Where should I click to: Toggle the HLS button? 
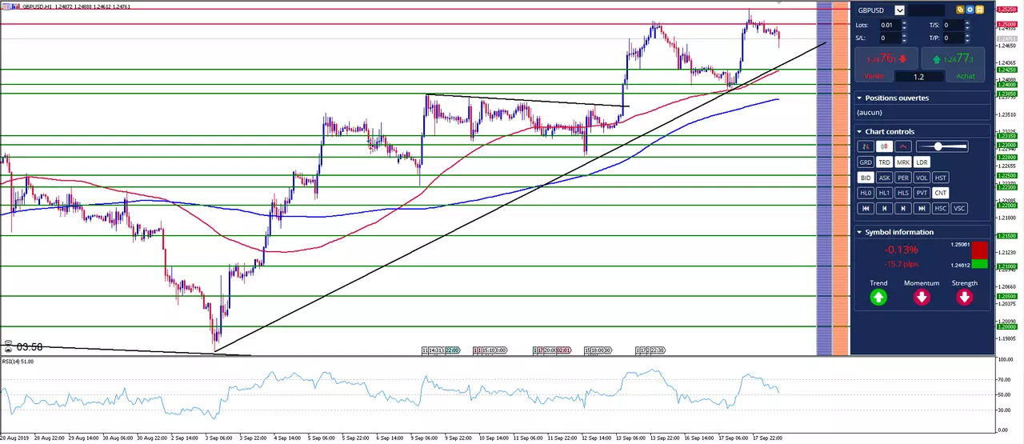pos(903,193)
